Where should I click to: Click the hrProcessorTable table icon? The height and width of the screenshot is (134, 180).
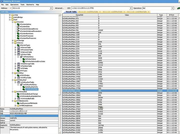point(18,50)
